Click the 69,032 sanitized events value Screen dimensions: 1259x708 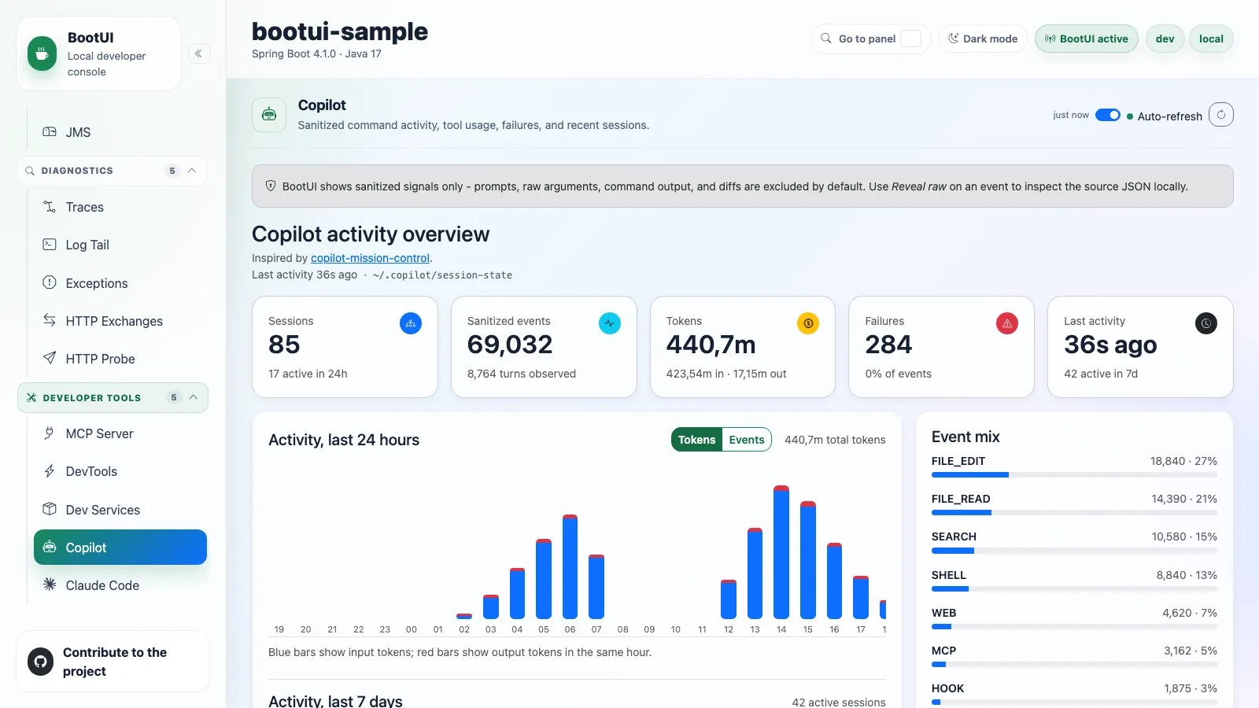(x=510, y=345)
